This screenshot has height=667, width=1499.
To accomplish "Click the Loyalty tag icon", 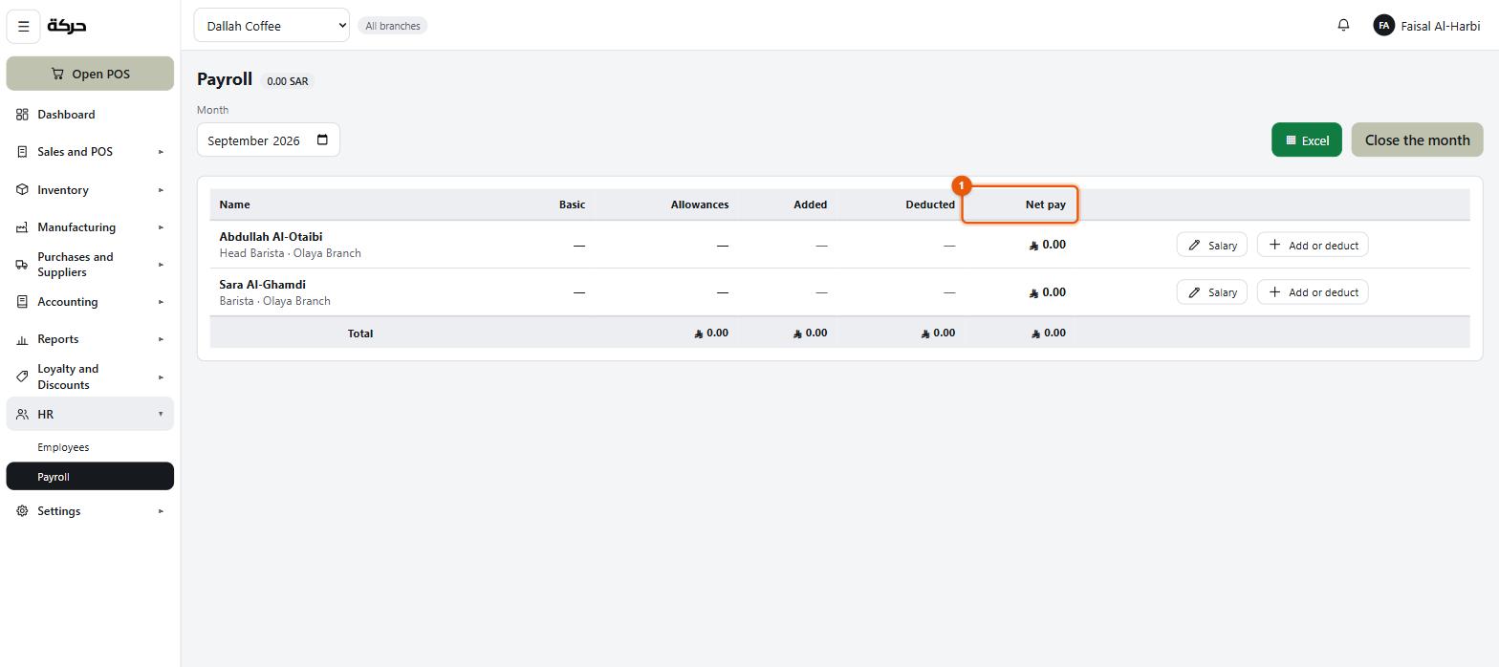I will click(22, 377).
